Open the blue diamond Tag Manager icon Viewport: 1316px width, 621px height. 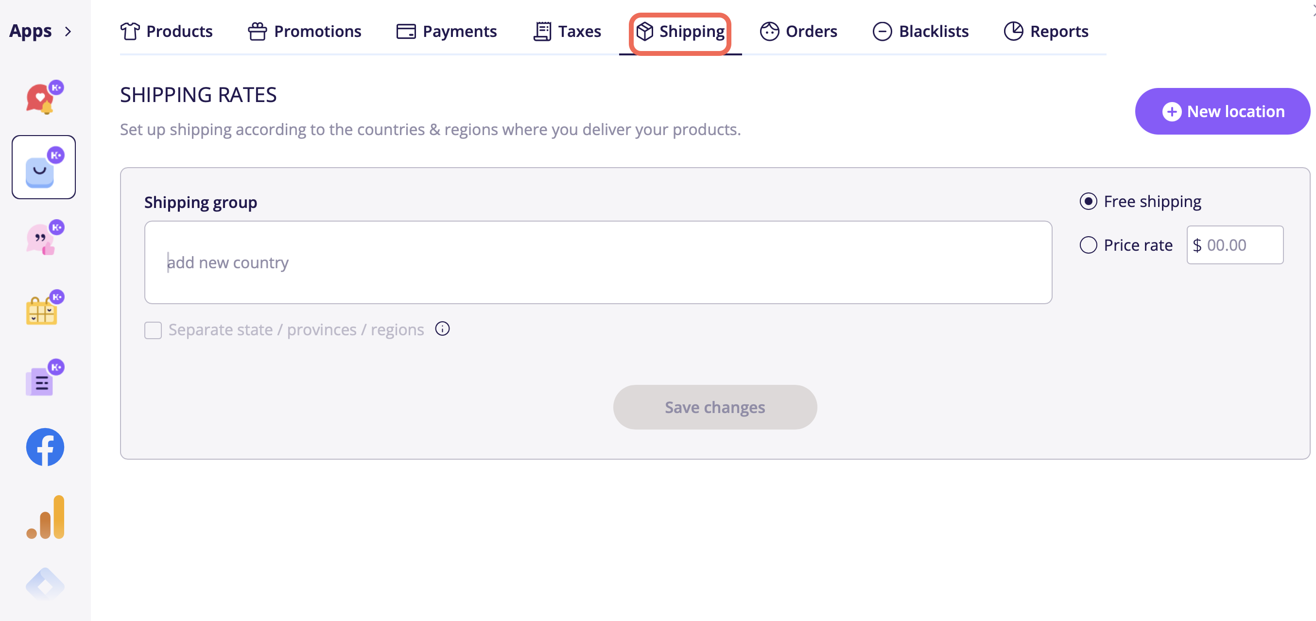pyautogui.click(x=45, y=585)
